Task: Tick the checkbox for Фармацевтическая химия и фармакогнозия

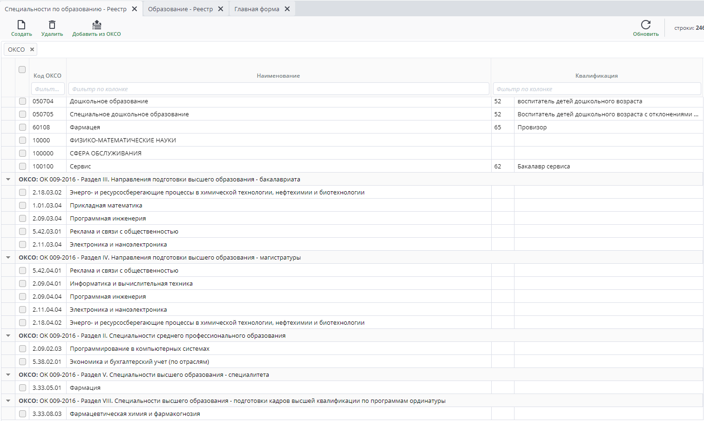Action: (22, 414)
